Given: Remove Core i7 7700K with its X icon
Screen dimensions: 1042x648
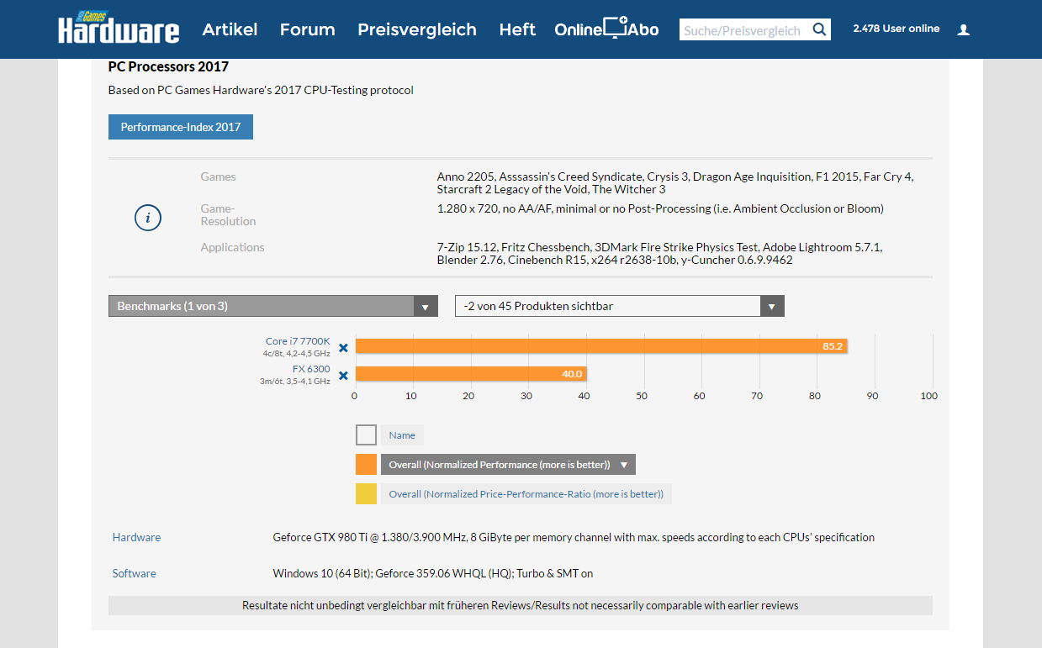Looking at the screenshot, I should [343, 347].
